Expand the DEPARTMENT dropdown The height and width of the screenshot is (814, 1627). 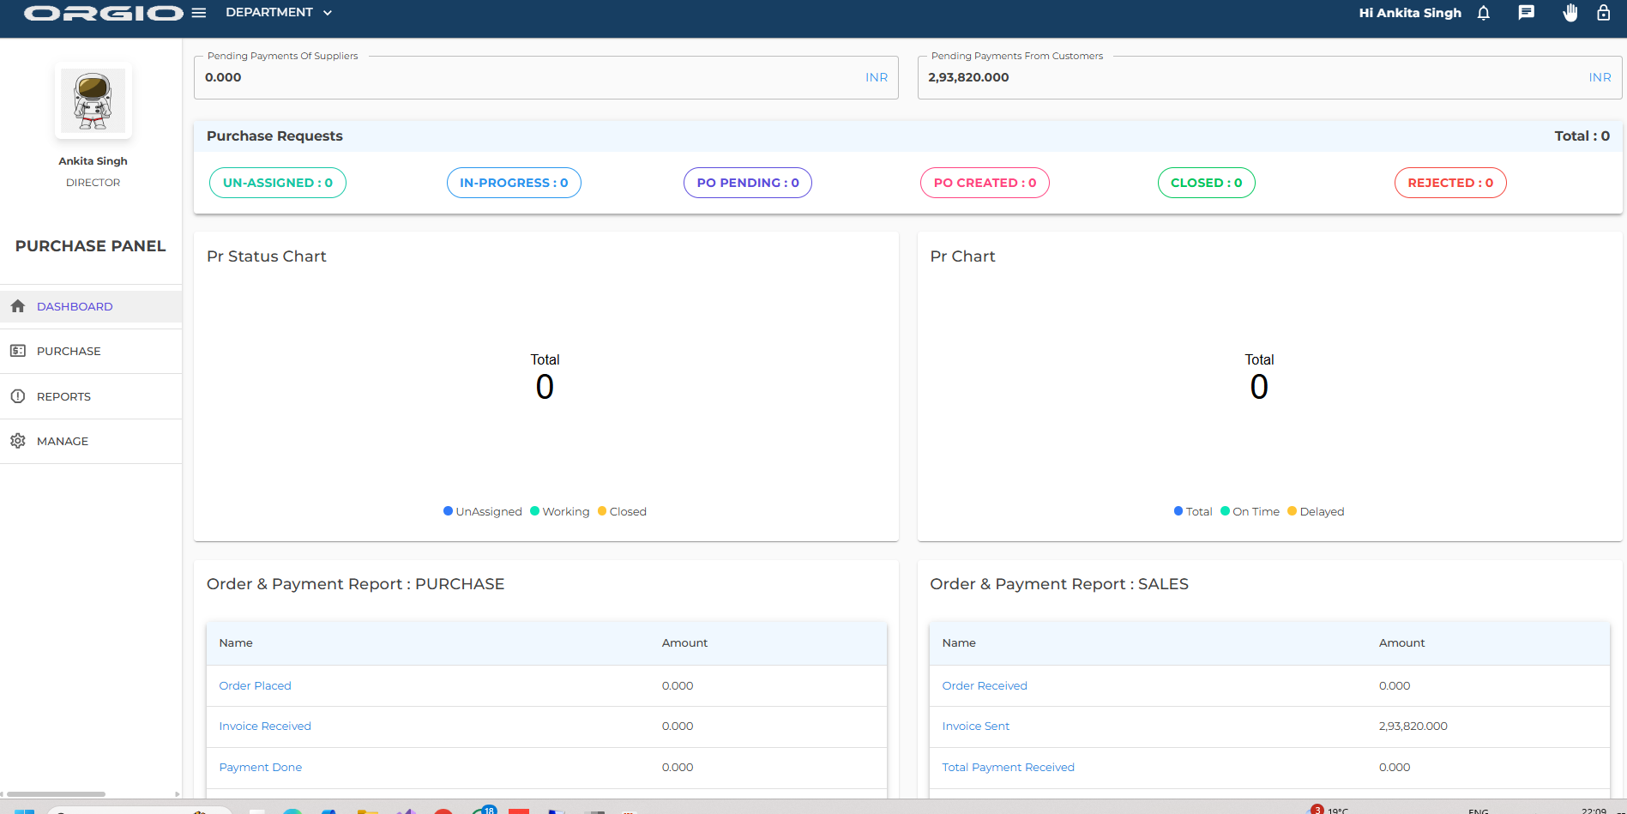tap(279, 13)
